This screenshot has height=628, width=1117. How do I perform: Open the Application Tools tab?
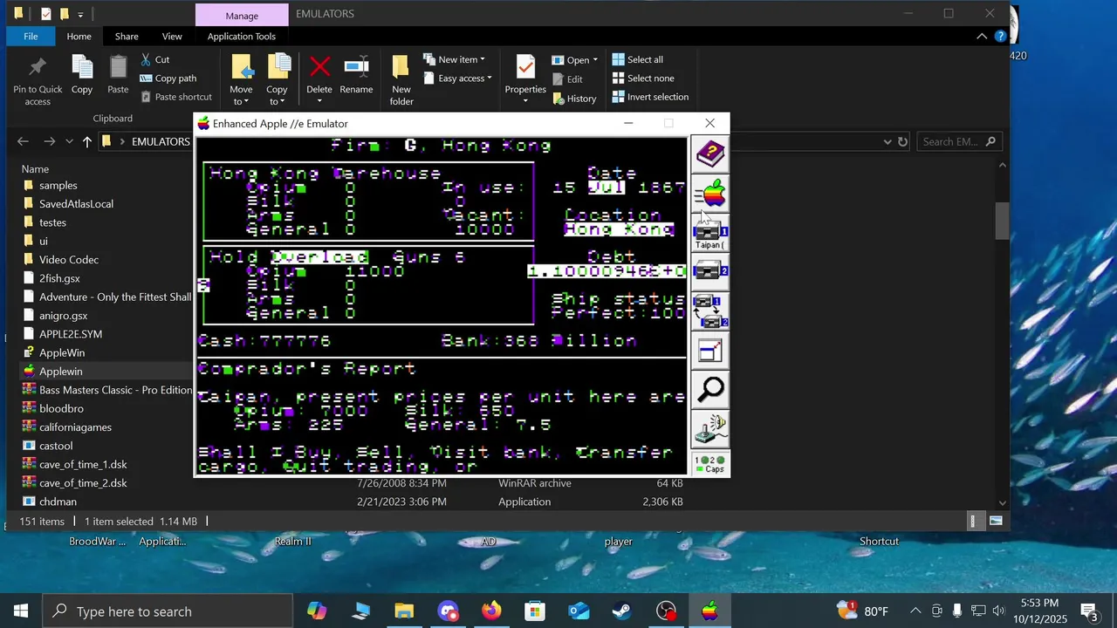[242, 37]
